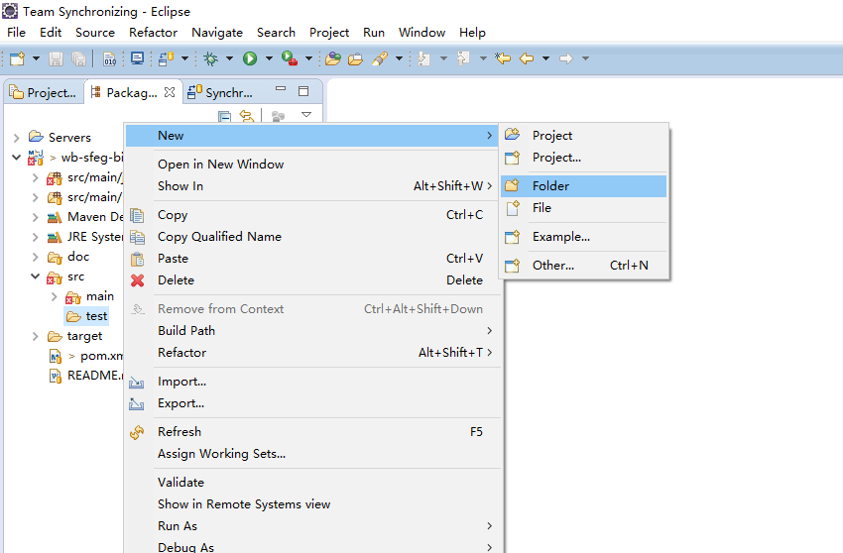Screen dimensions: 843x553
Task: Click the Open Type toolbar icon
Action: tap(333, 58)
